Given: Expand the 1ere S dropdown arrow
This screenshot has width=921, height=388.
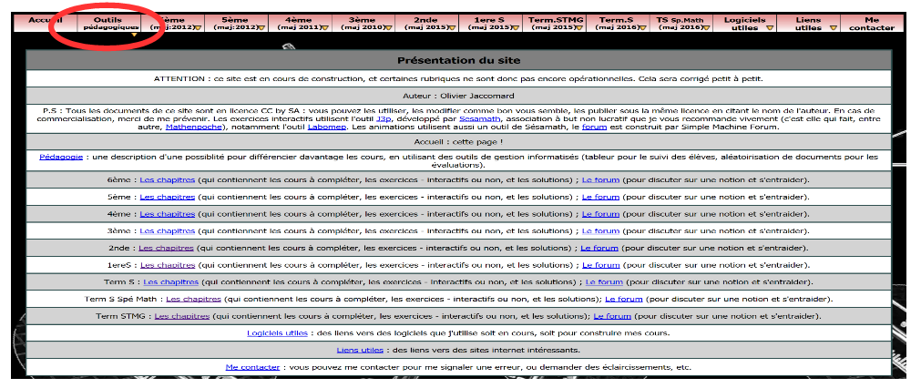Looking at the screenshot, I should 515,27.
